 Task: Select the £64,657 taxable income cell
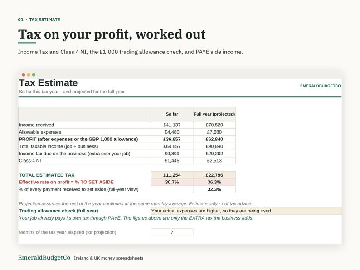click(x=172, y=146)
